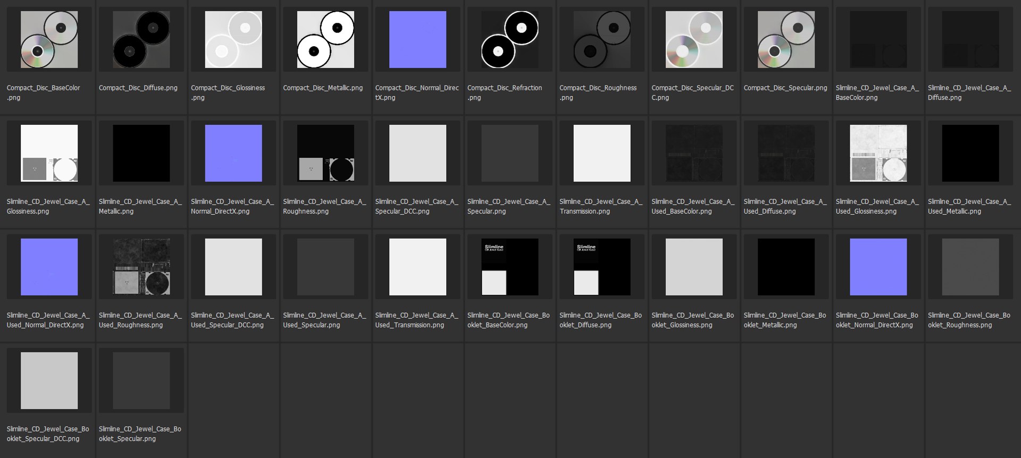Viewport: 1021px width, 458px height.
Task: Select Slimline_CD_Jewel_Case_A_Transmission.png thumbnail
Action: pyautogui.click(x=602, y=153)
